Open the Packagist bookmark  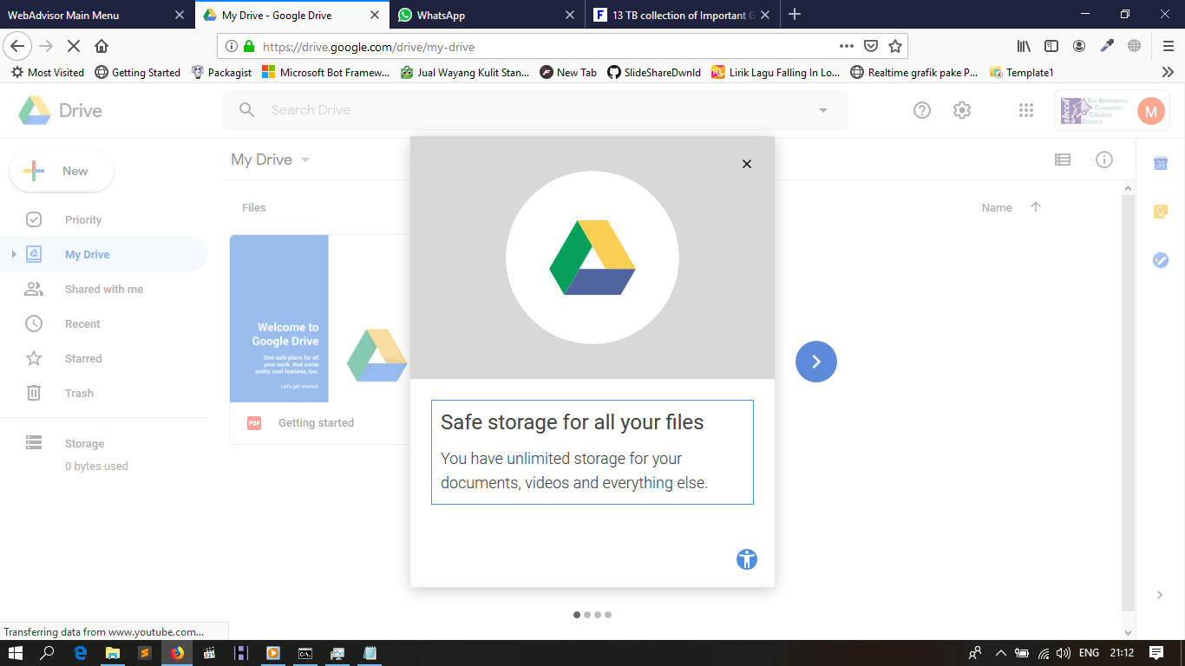(x=221, y=73)
